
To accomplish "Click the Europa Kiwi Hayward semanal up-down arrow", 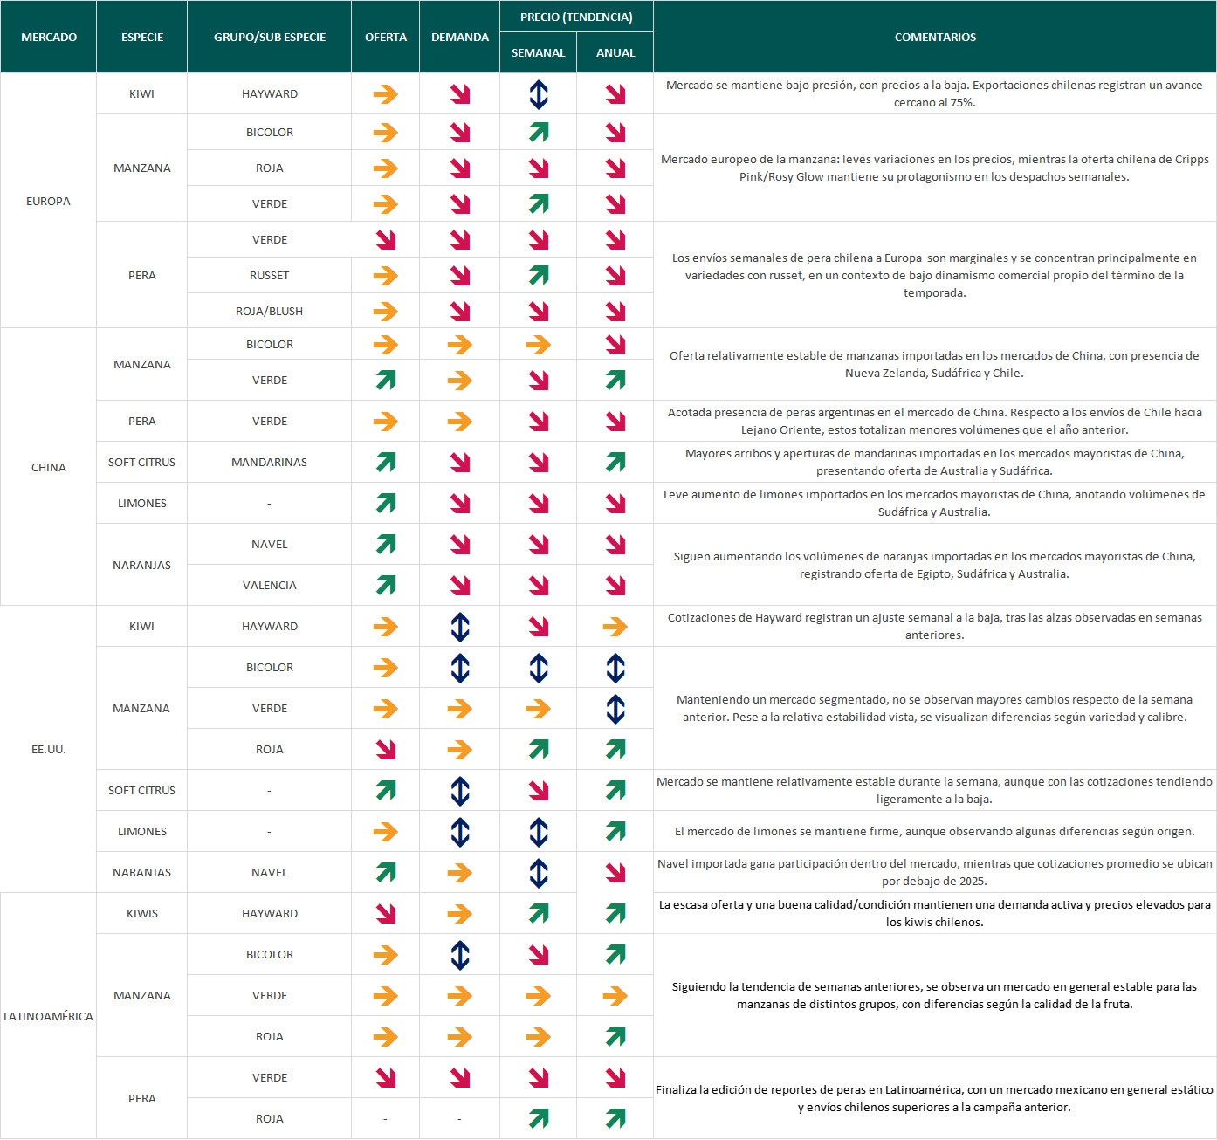I will [x=539, y=94].
